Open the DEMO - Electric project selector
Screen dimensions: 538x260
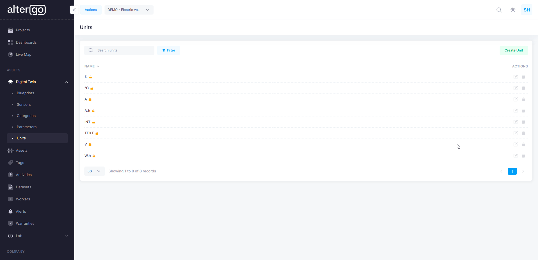pos(129,10)
